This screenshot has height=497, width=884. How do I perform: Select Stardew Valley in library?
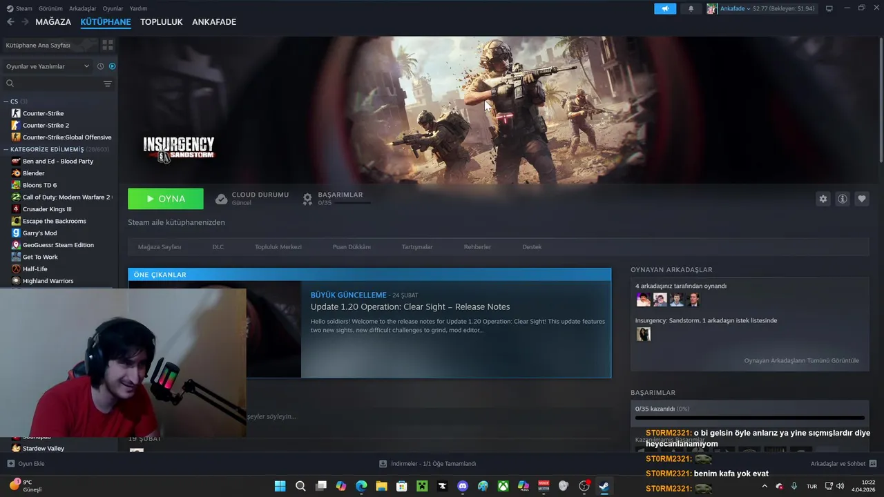(x=43, y=449)
